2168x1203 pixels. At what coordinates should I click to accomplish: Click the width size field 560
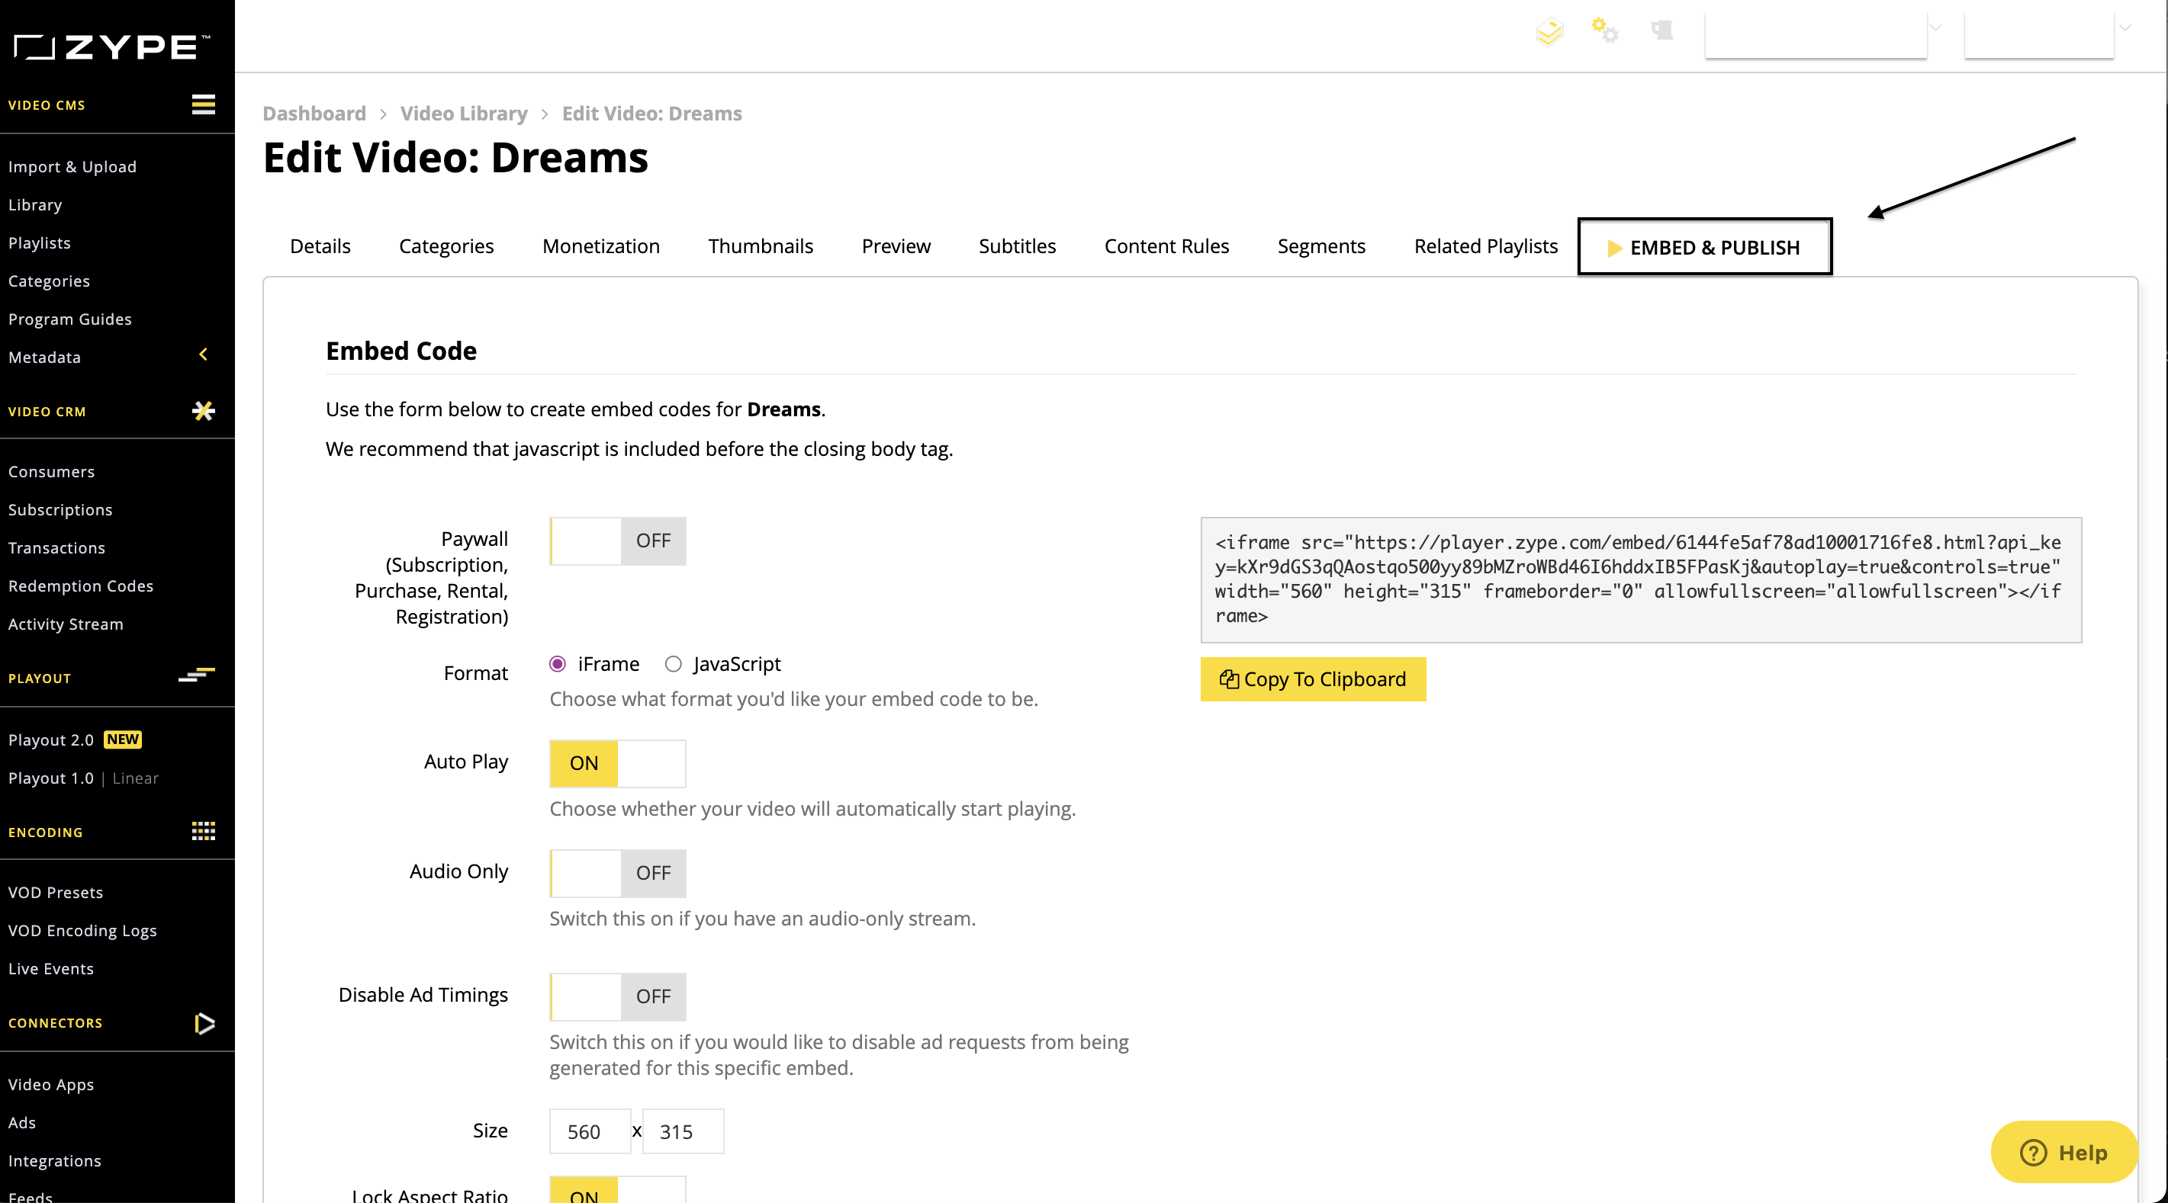pos(590,1131)
